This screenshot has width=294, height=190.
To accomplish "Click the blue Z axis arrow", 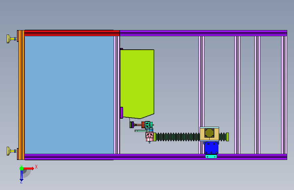I will [21, 175].
